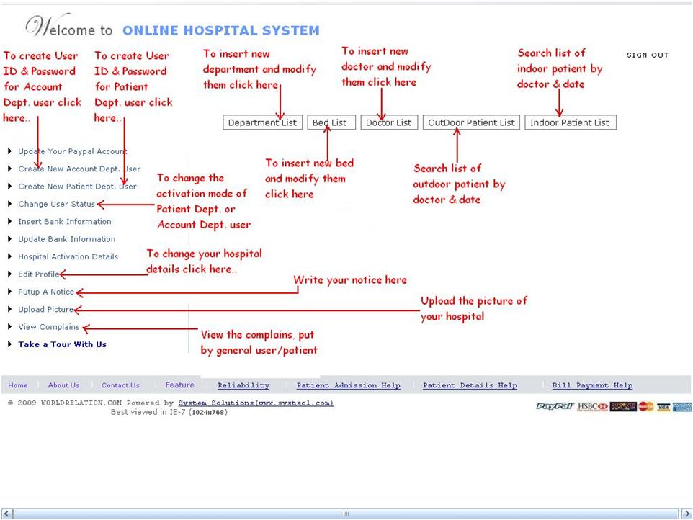Image resolution: width=693 pixels, height=520 pixels.
Task: Select Create New Account Dept. User
Action: [79, 169]
